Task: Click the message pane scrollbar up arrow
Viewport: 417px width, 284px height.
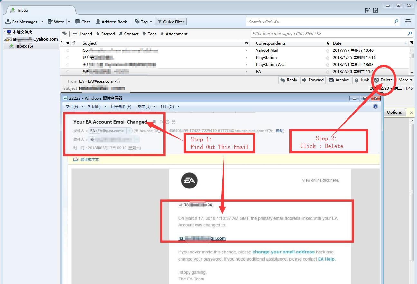Action: pyautogui.click(x=412, y=121)
